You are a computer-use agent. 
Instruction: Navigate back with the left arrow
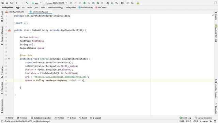(x=17, y=3)
